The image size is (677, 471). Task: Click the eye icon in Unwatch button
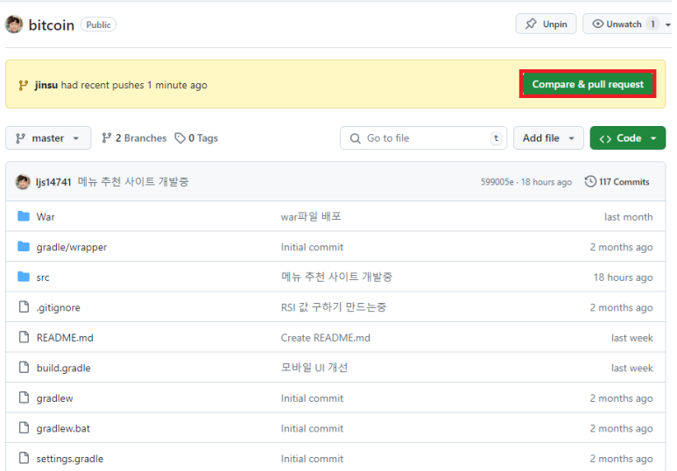pos(597,25)
